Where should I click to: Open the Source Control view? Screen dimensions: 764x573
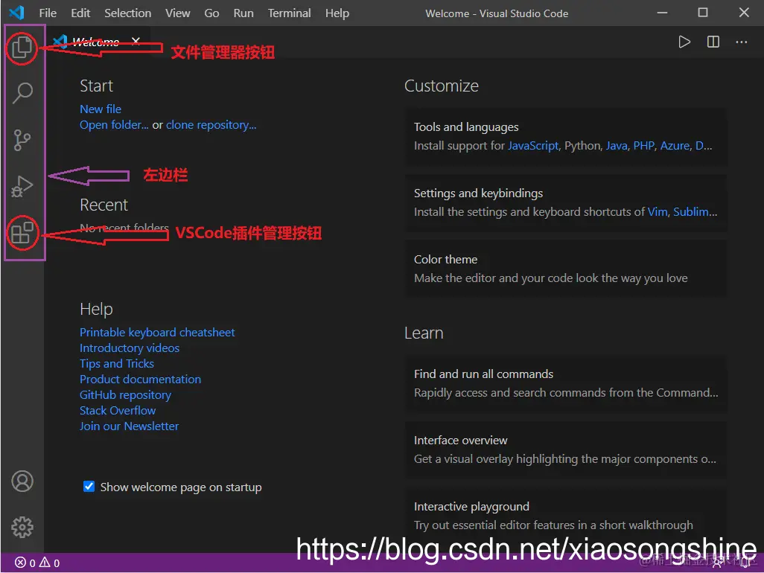[22, 140]
